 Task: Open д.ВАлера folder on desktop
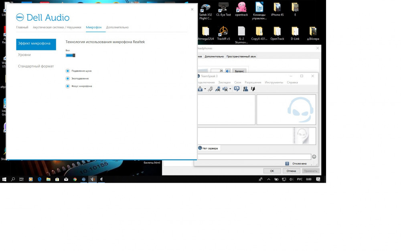coord(313,34)
